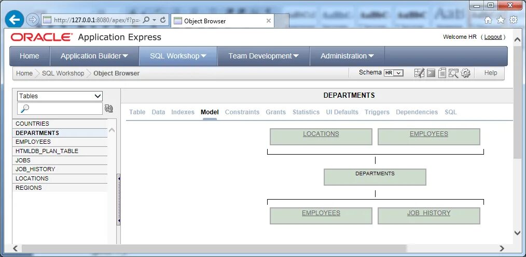Expand the Administration menu arrow

(x=371, y=56)
